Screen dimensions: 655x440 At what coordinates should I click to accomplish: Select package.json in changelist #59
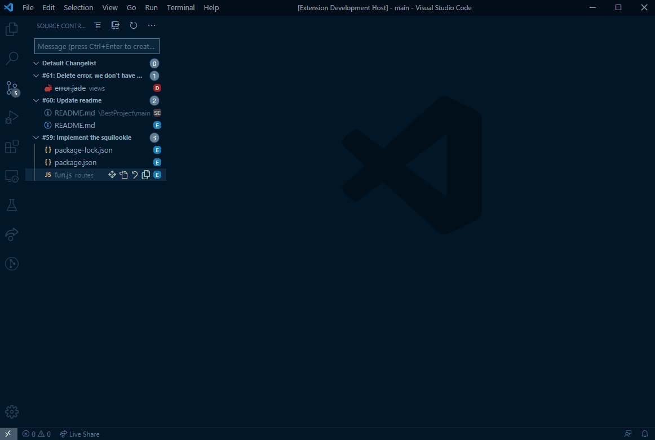tap(96, 162)
